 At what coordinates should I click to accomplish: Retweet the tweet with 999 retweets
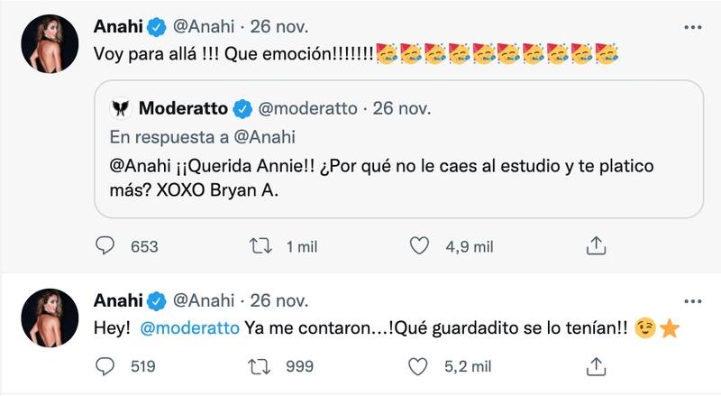260,366
